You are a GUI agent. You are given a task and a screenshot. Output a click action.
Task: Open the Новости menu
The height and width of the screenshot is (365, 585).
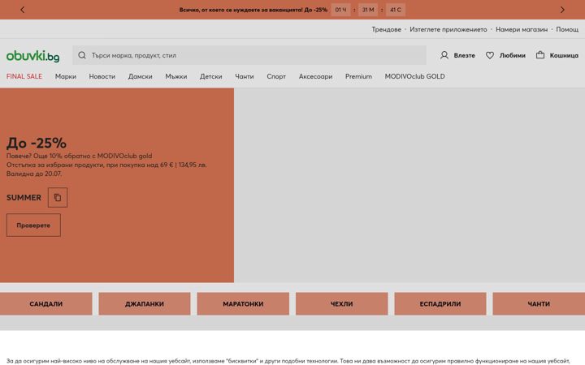coord(102,76)
